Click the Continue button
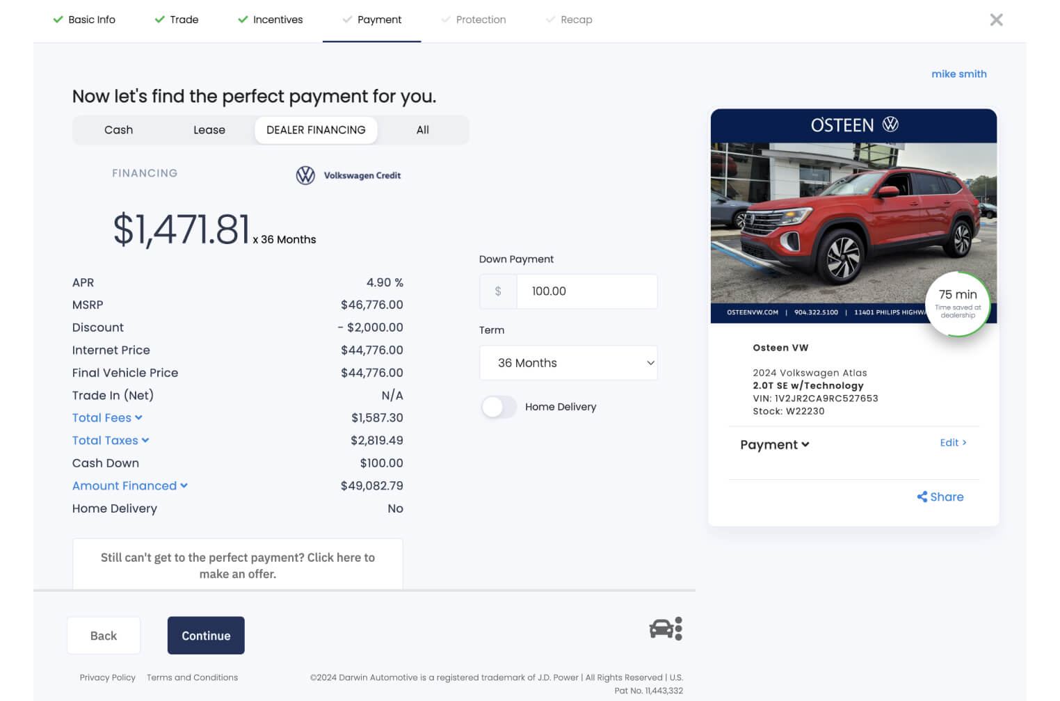Screen dimensions: 1060x701 [x=206, y=636]
